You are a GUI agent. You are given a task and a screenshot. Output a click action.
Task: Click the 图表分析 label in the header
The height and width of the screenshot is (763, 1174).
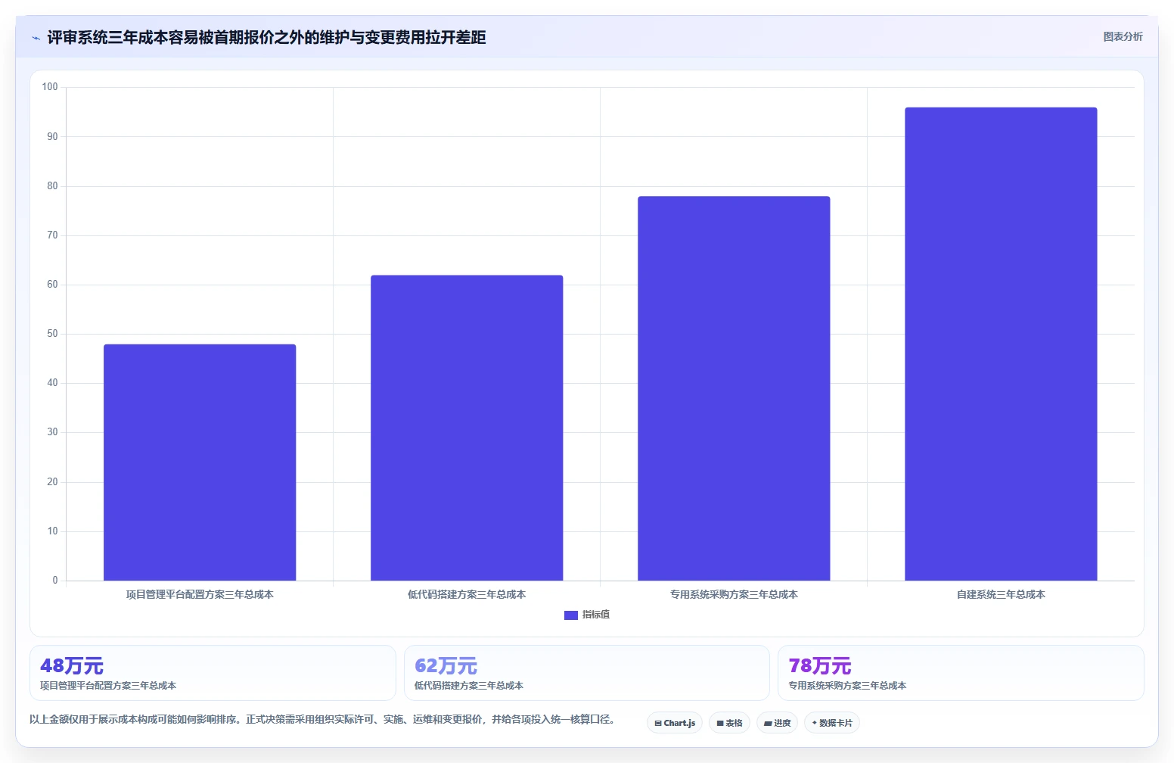tap(1123, 36)
